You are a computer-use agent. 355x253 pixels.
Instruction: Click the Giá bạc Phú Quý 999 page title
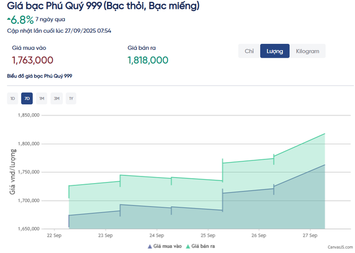pyautogui.click(x=104, y=7)
